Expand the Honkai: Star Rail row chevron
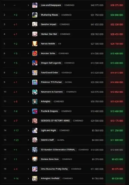This screenshot has width=129, height=185. [28, 34]
